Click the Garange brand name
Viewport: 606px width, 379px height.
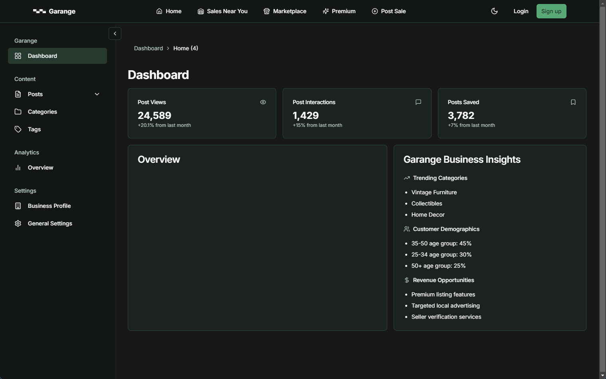[x=62, y=11]
